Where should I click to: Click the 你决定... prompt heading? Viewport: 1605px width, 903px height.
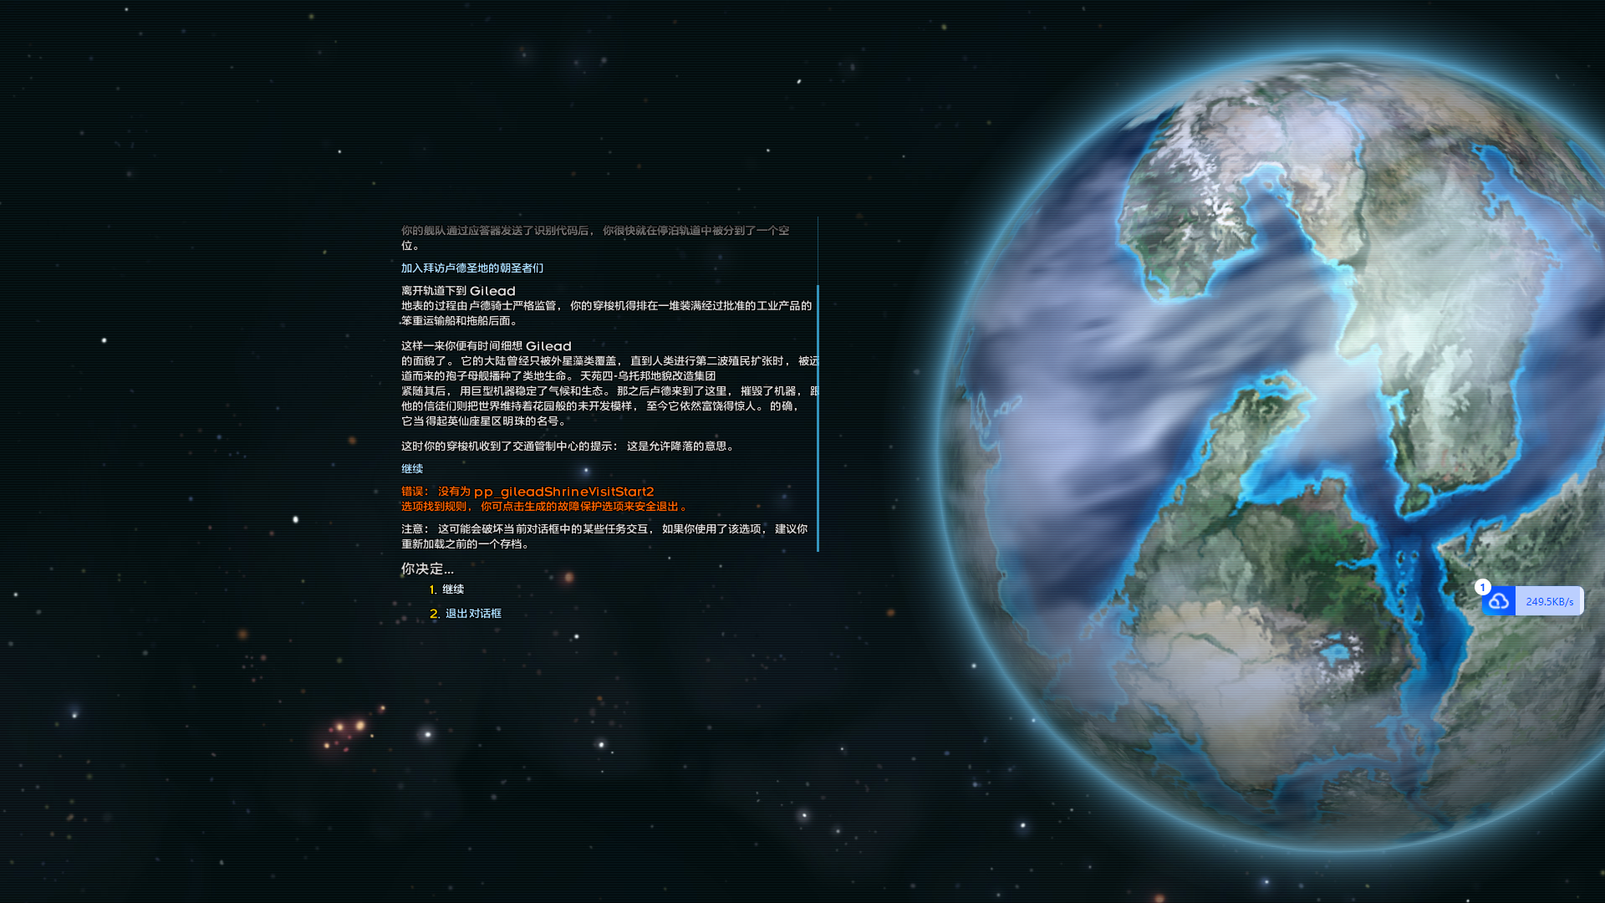coord(427,569)
